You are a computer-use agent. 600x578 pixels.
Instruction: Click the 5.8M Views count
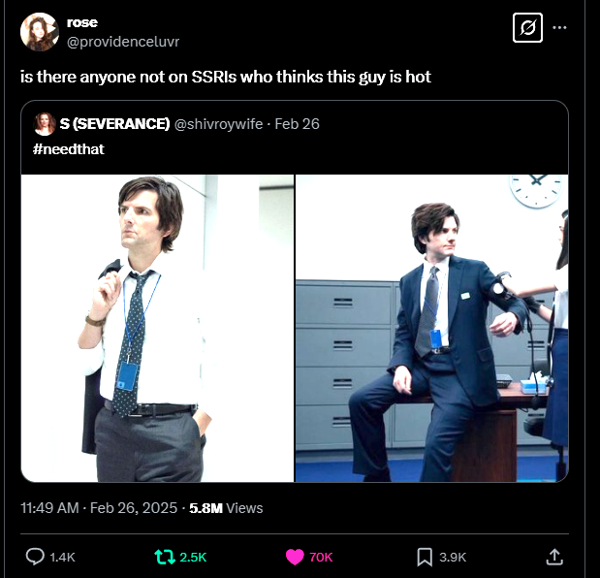click(x=226, y=507)
